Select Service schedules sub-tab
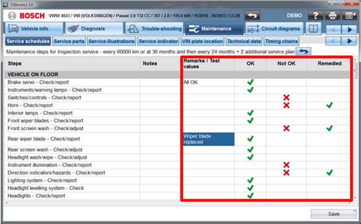The image size is (361, 224). pos(28,41)
